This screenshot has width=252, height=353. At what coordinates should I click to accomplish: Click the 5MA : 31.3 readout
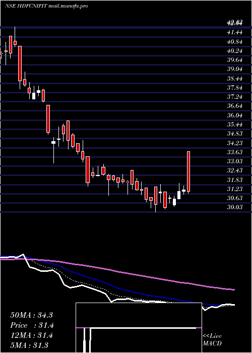(29, 345)
